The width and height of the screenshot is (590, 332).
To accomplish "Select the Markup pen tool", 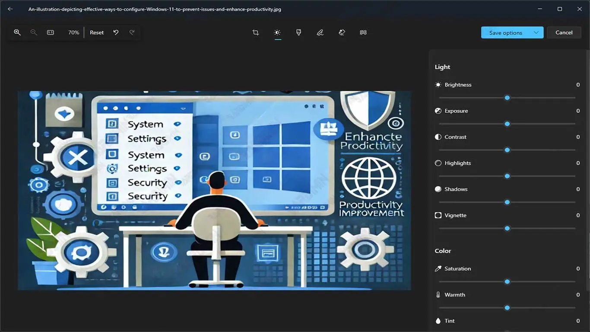I will point(320,32).
